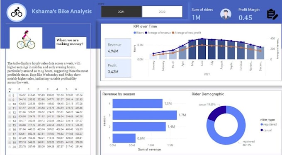This screenshot has width=282, height=155.
Task: Expand hour 9 row in table
Action: pyautogui.click(x=10, y=99)
